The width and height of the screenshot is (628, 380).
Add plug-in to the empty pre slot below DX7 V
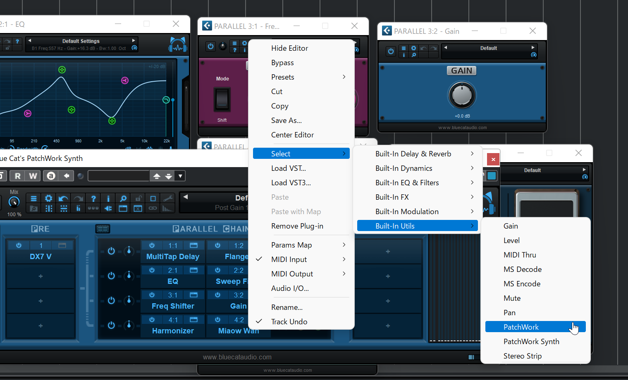[x=41, y=276]
